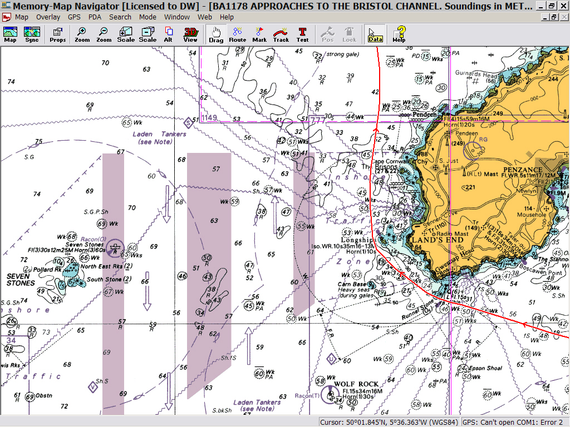The width and height of the screenshot is (570, 427).
Task: Open the 3D View toolbar button
Action: (x=190, y=34)
